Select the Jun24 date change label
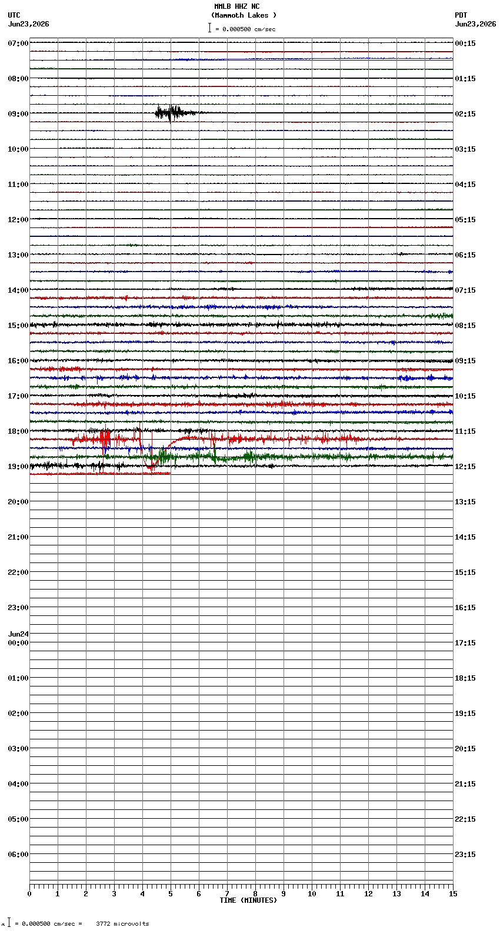 18,634
